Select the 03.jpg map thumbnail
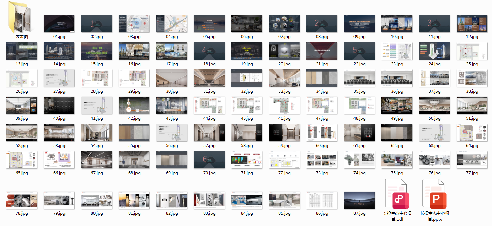 point(134,23)
